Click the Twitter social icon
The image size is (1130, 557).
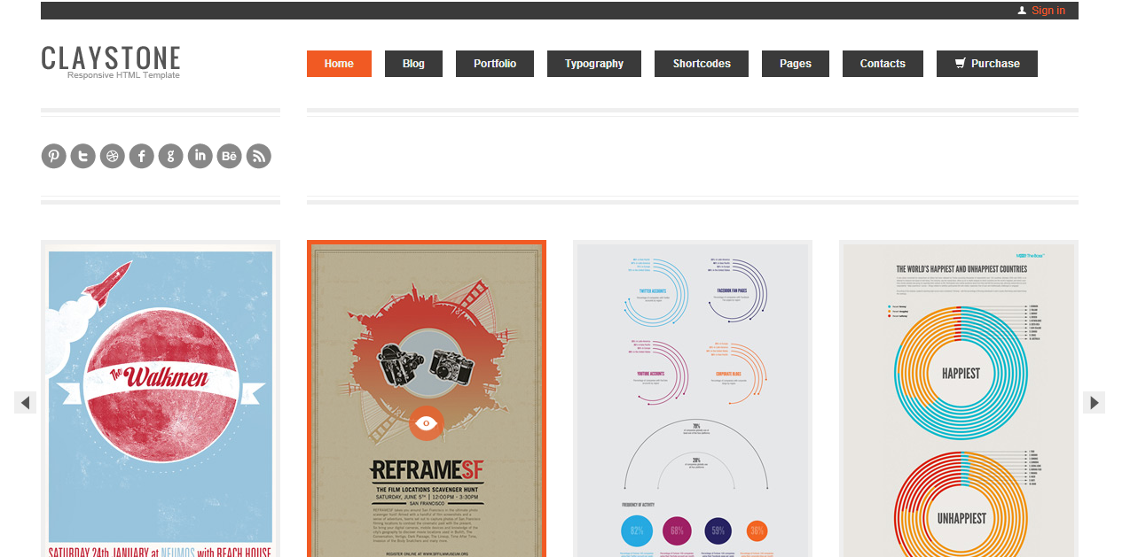click(83, 156)
